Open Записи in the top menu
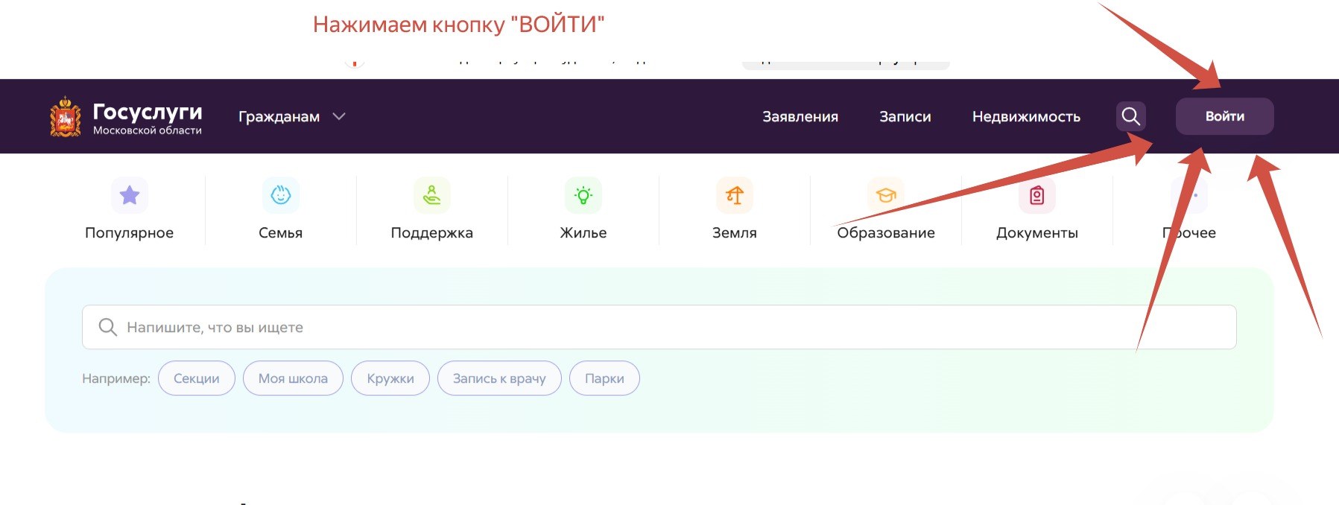1339x505 pixels. pos(905,117)
